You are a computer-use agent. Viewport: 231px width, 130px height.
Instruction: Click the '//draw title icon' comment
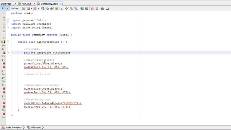tap(38, 74)
